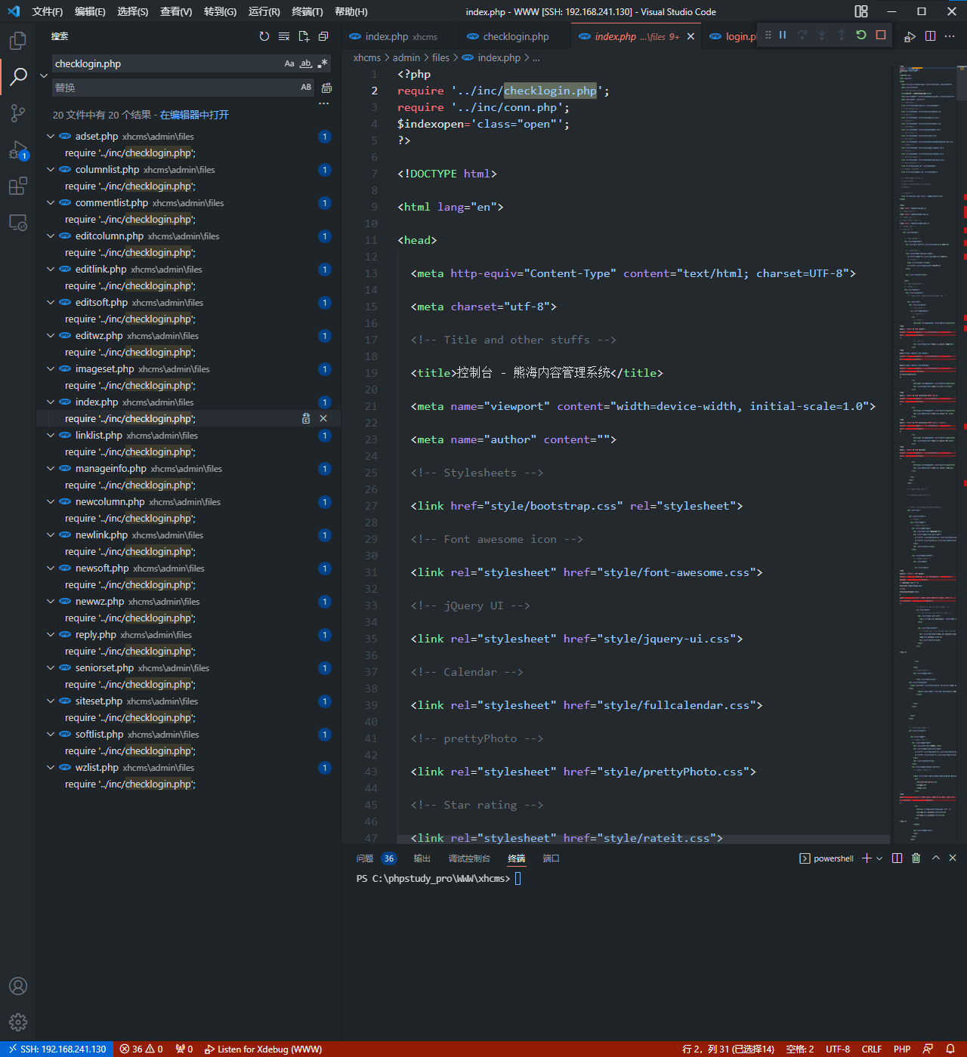Open the terminal launch profile dropdown
Image resolution: width=967 pixels, height=1057 pixels.
879,858
